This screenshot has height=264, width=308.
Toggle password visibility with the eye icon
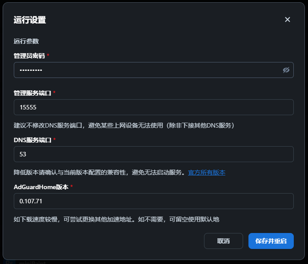pos(286,70)
